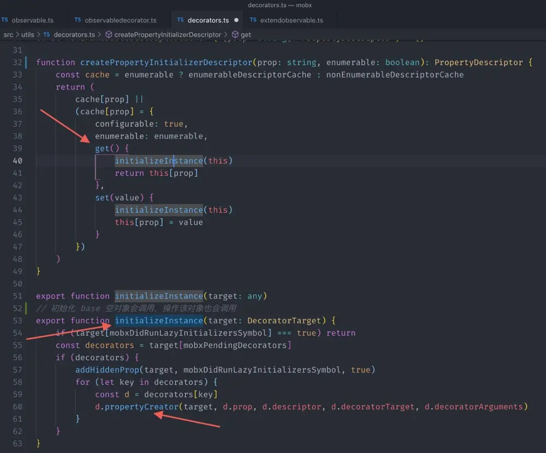The width and height of the screenshot is (546, 453).
Task: Click line number 32 in gutter
Action: 17,62
